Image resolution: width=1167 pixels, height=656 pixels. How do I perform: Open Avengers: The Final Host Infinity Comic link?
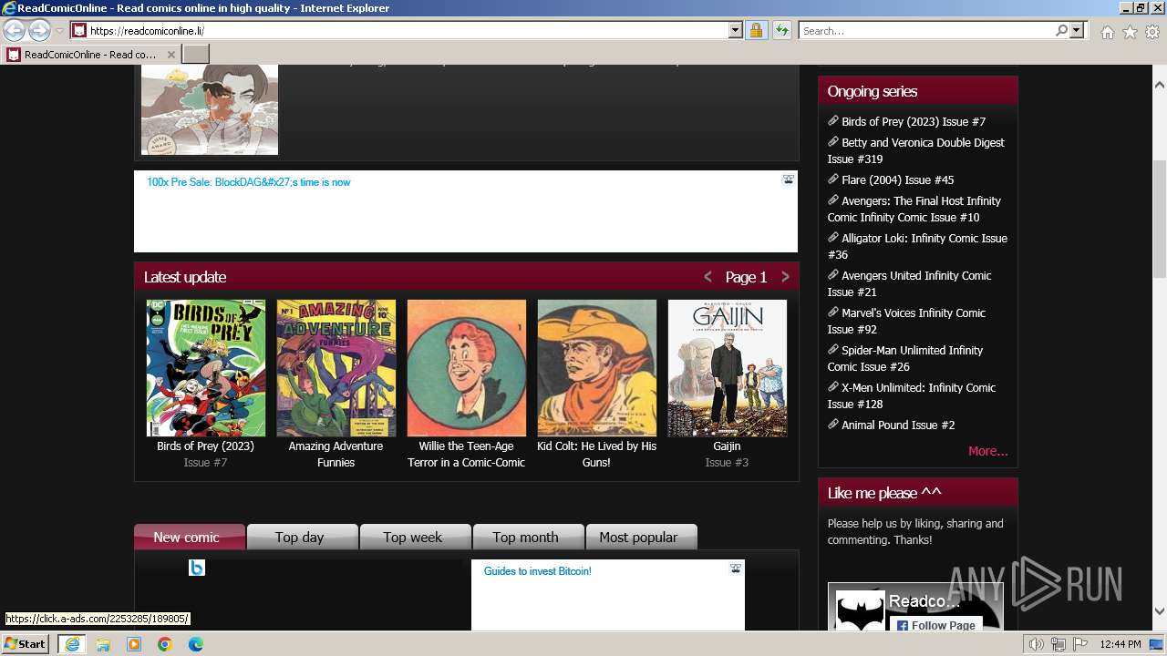(914, 209)
